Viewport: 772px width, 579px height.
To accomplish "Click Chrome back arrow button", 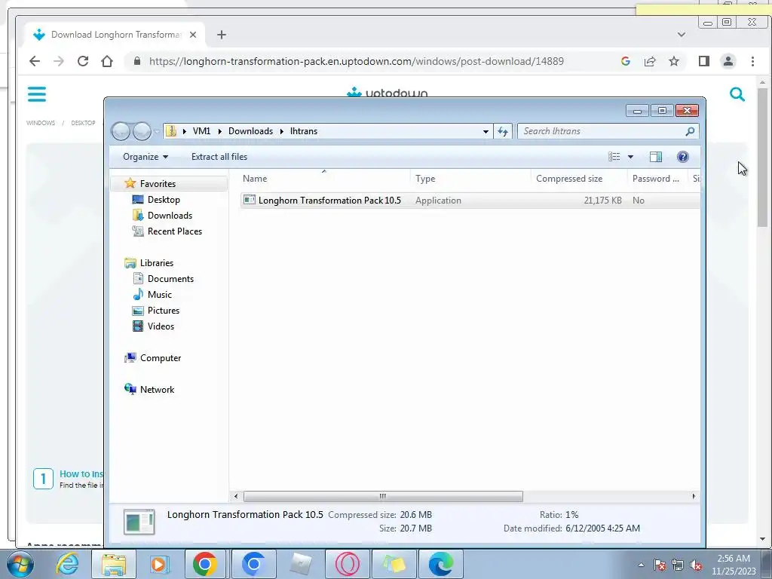I will click(35, 61).
